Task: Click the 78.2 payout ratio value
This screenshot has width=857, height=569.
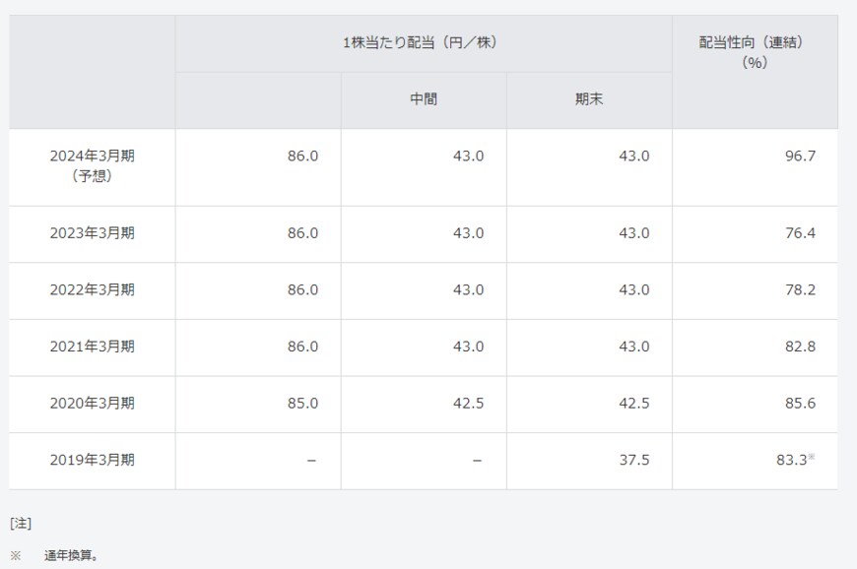Action: coord(799,289)
